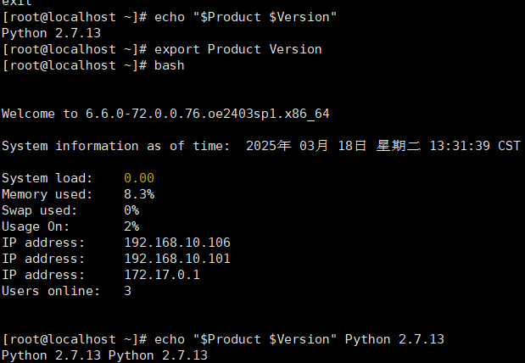The height and width of the screenshot is (363, 525).
Task: Click the IP address 172.17.0.1
Action: coord(162,275)
